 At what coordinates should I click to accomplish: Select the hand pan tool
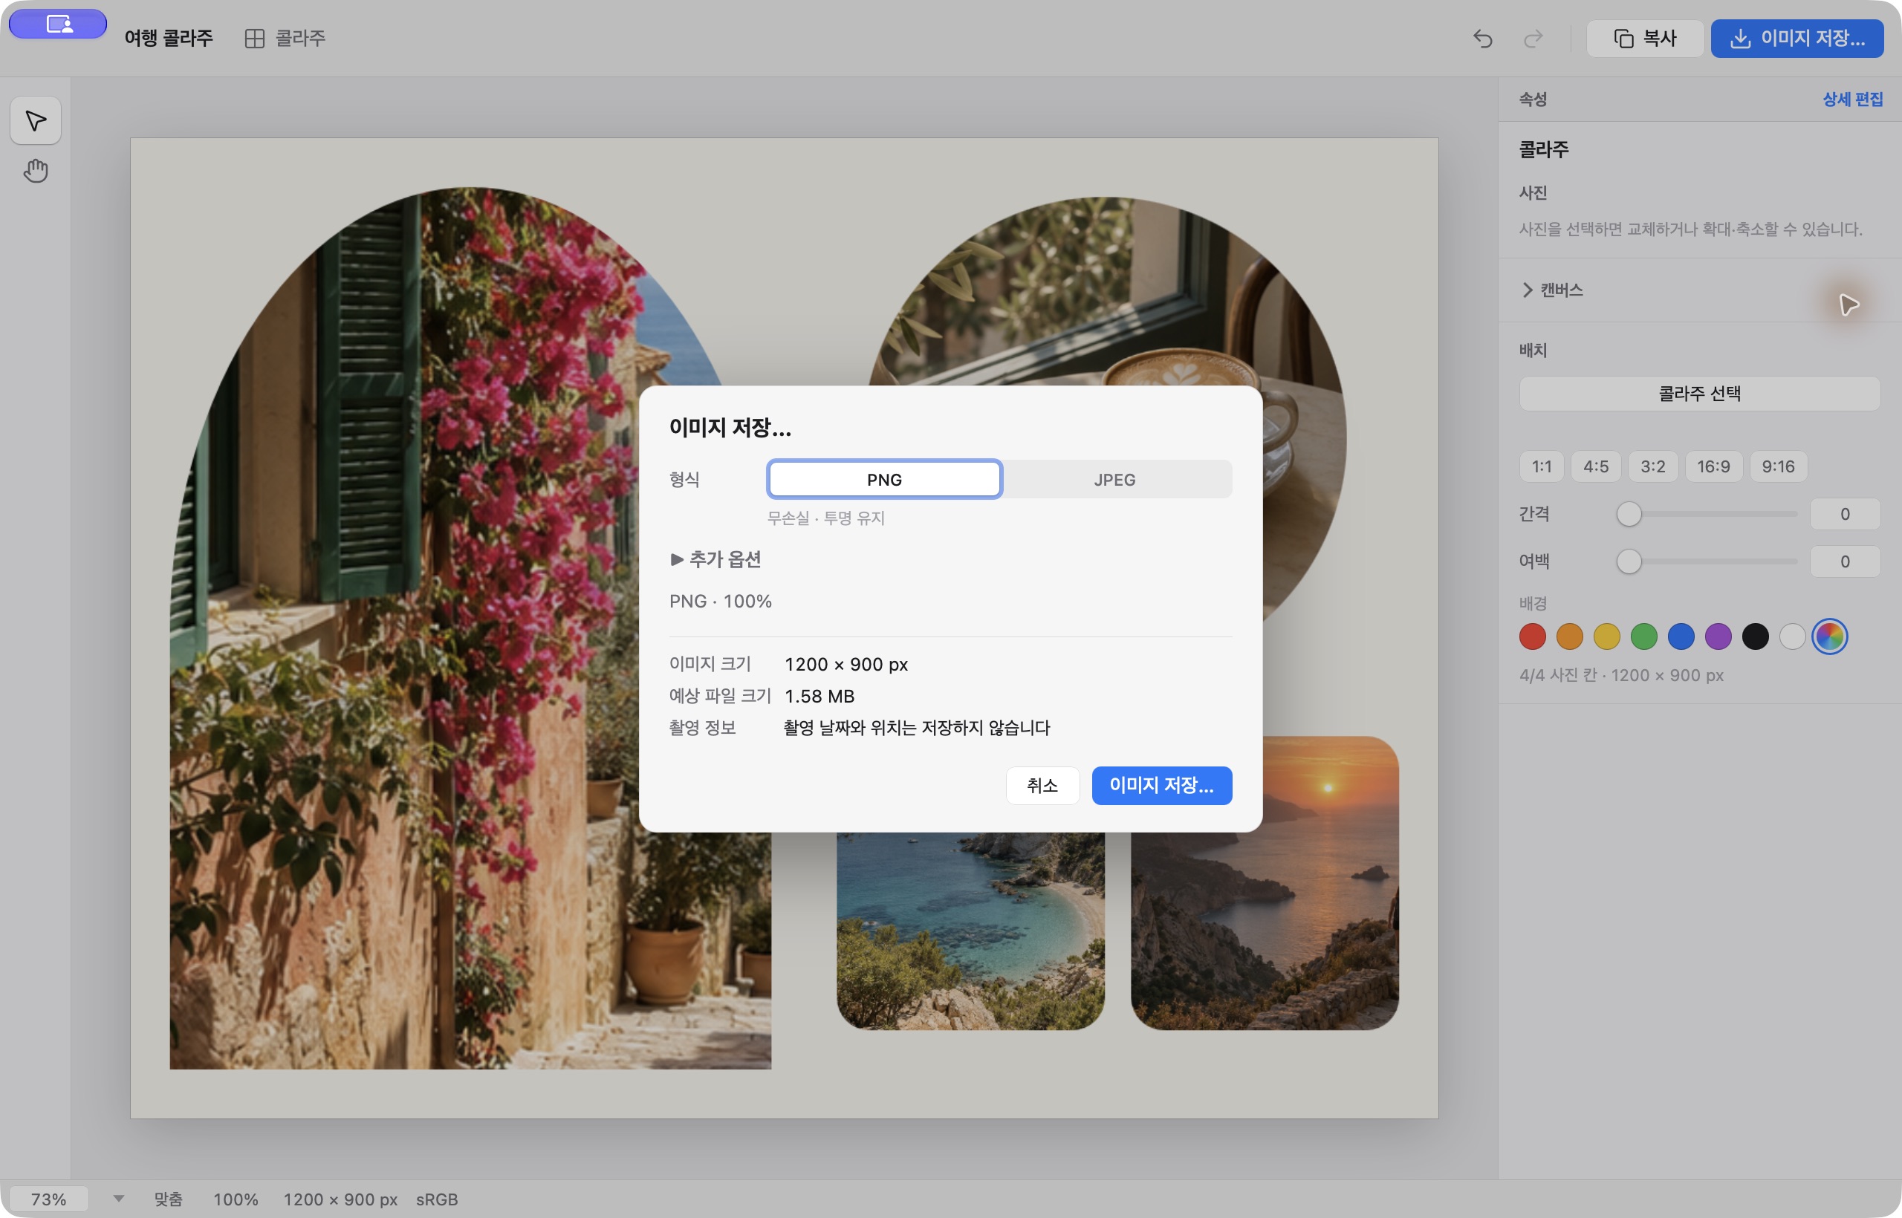(x=36, y=171)
